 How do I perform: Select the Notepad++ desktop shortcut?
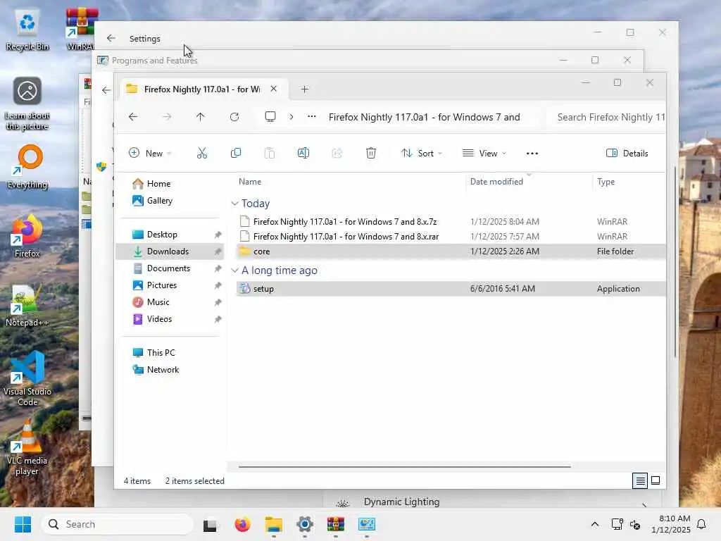(27, 306)
